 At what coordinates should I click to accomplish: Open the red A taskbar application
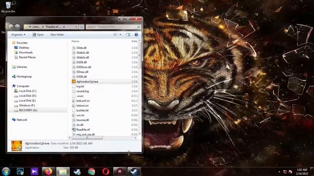[120, 172]
